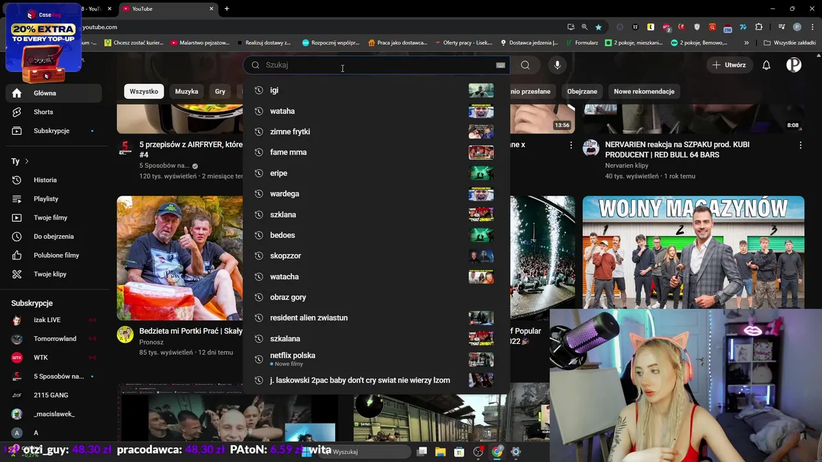Open Shorts in the sidebar

click(54, 112)
